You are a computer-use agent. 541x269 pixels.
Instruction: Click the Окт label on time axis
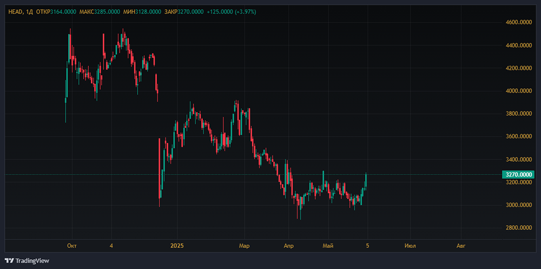coord(71,246)
